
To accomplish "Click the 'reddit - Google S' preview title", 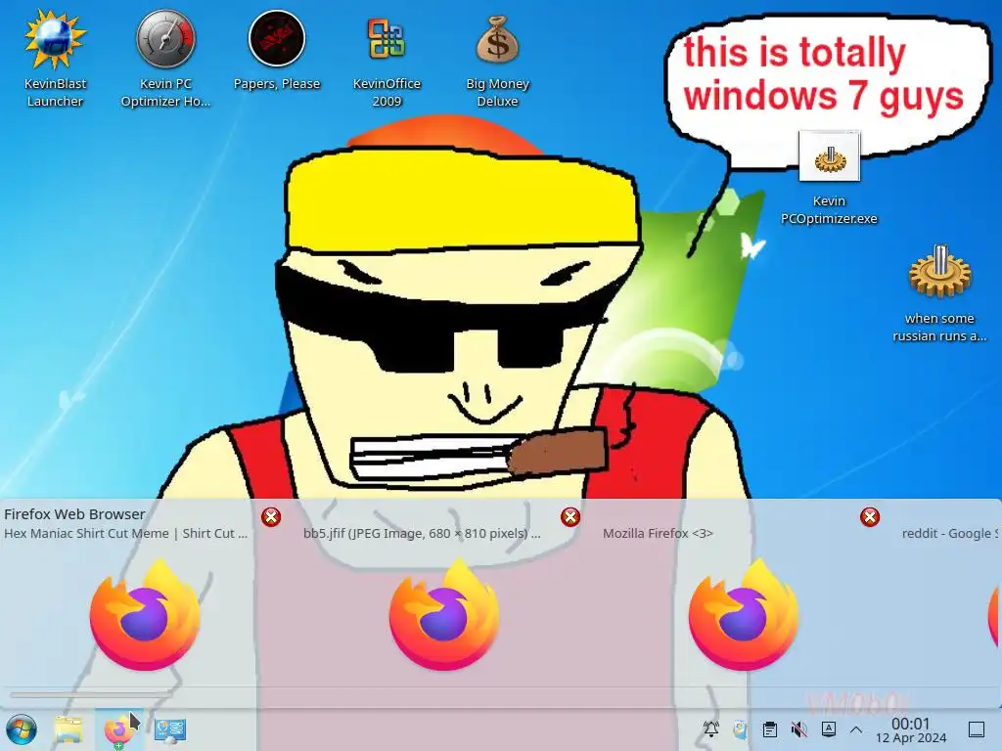I will [951, 533].
